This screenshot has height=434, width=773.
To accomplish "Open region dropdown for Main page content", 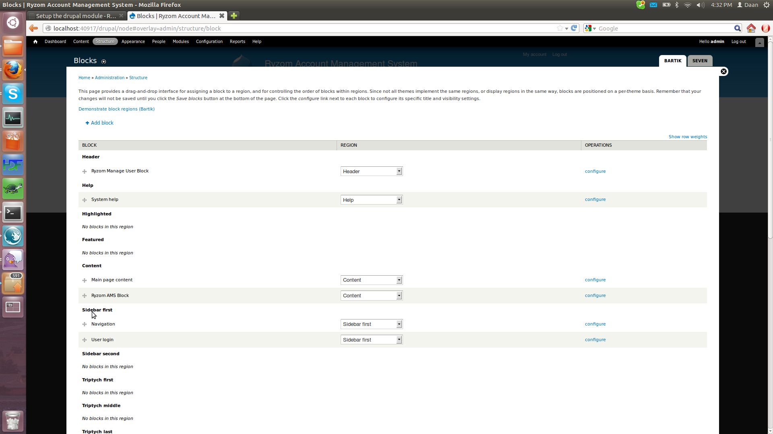I will tap(372, 280).
